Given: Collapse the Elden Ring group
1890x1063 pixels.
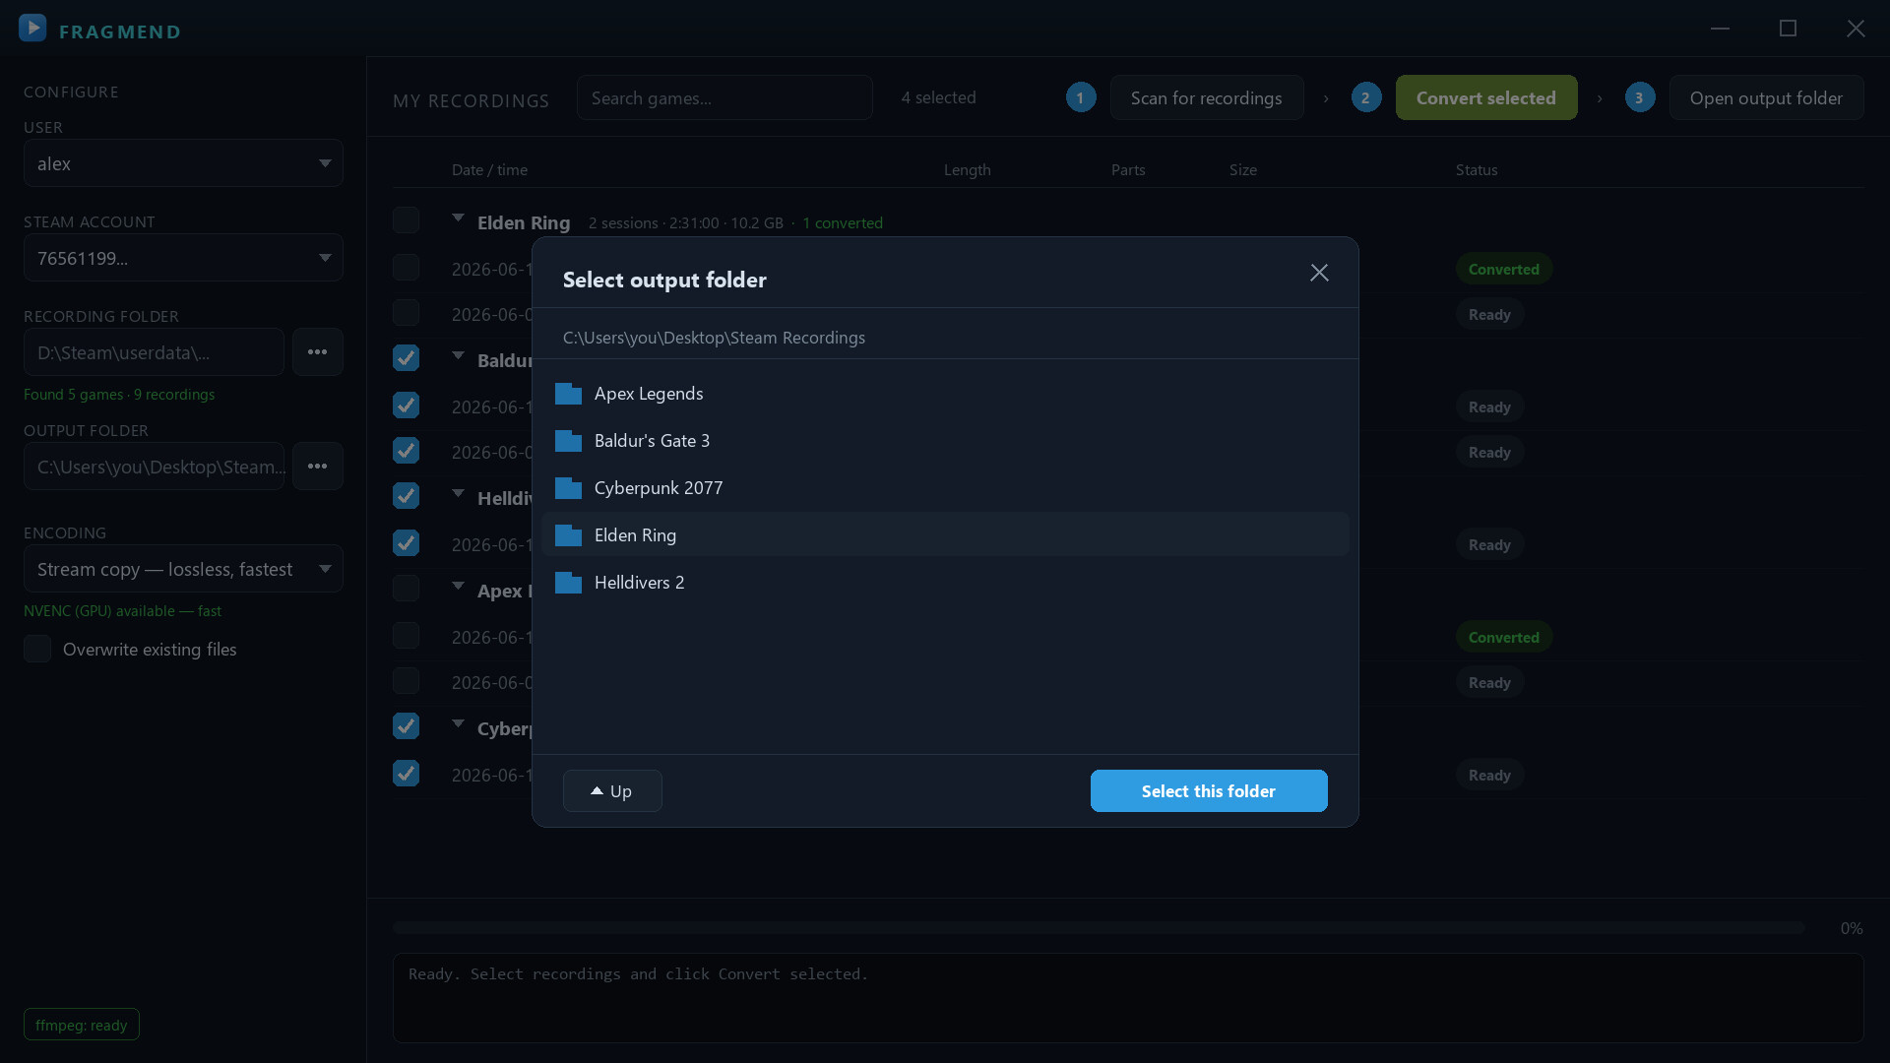Looking at the screenshot, I should pos(458,219).
